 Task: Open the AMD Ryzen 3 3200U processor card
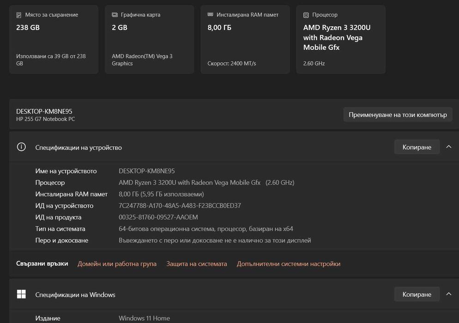(341, 39)
